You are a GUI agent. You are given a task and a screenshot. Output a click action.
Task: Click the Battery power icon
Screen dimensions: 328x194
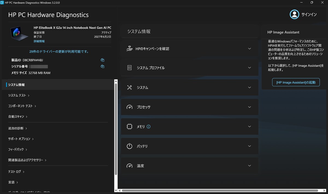coord(130,146)
